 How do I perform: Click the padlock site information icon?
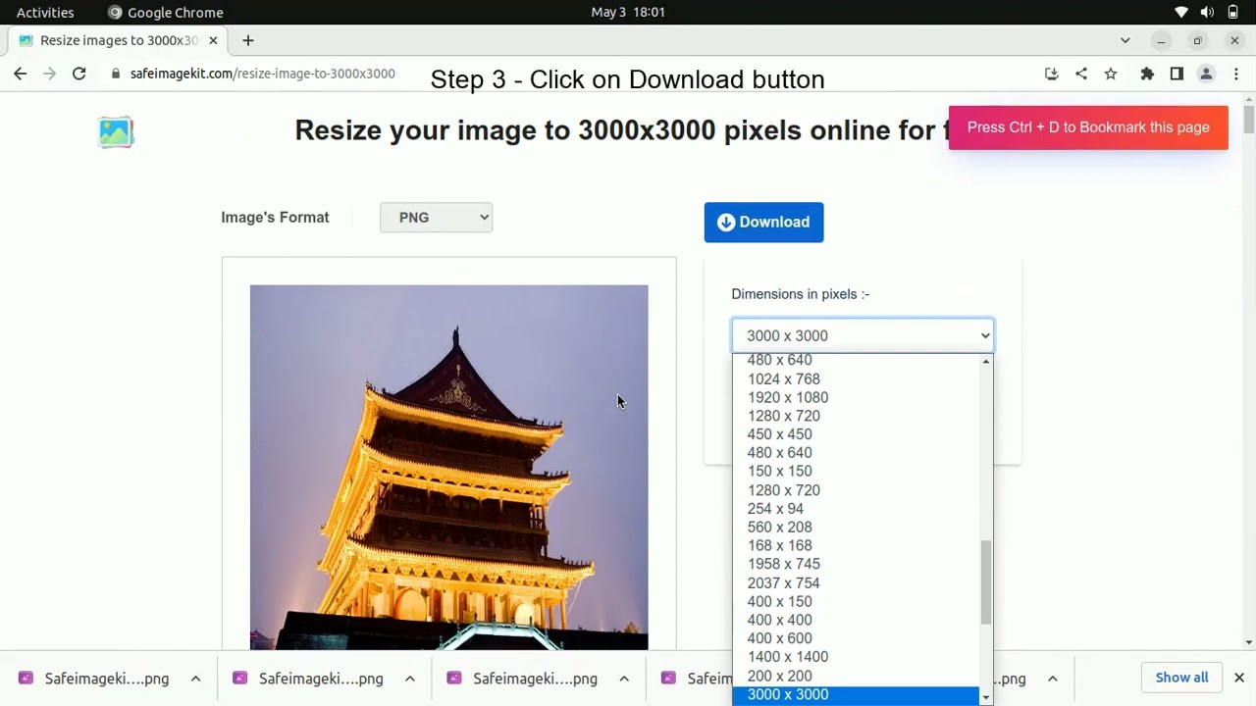tap(117, 74)
